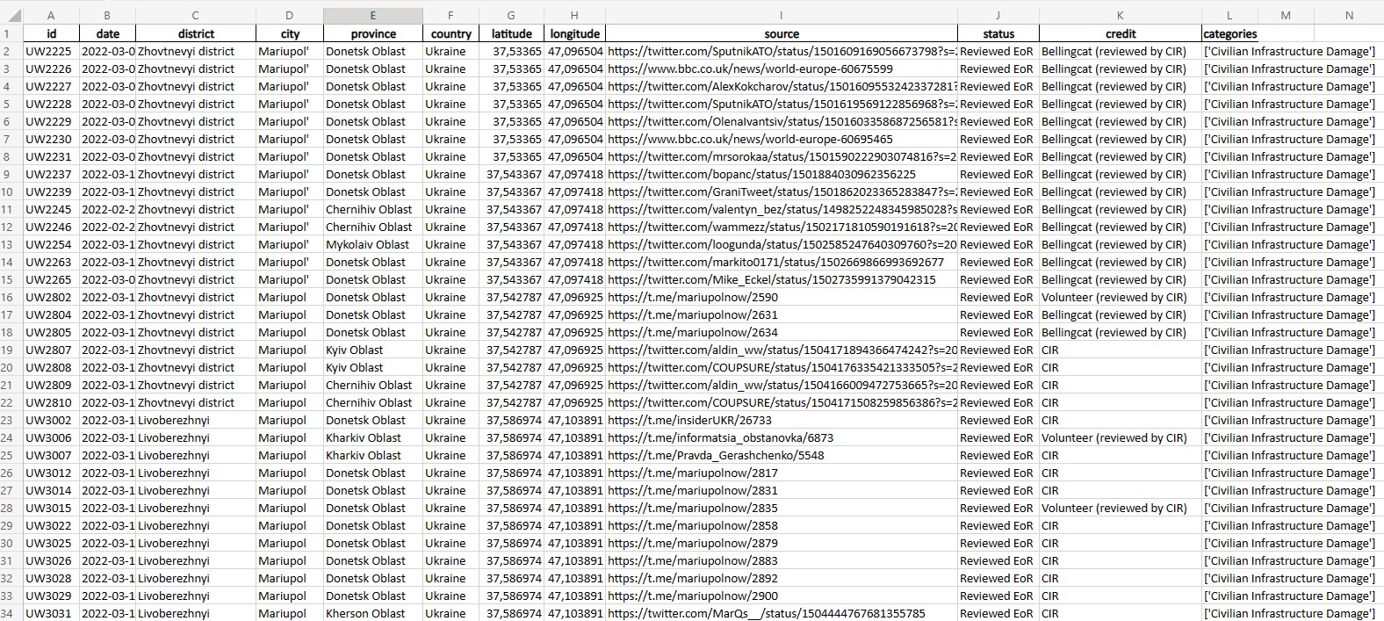Click the categories cell in the UW3014 row
Screen dimensions: 1384x621
click(1291, 490)
